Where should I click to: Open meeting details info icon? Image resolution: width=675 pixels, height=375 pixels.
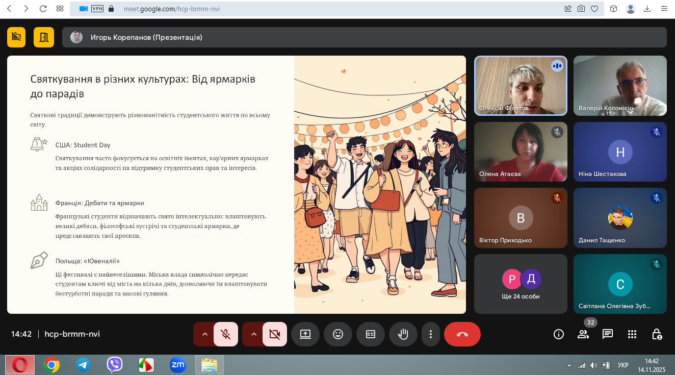click(559, 334)
